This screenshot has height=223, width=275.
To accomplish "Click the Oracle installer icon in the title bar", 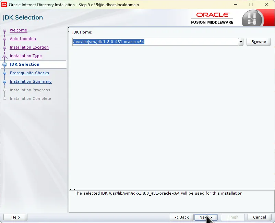I will (4, 4).
